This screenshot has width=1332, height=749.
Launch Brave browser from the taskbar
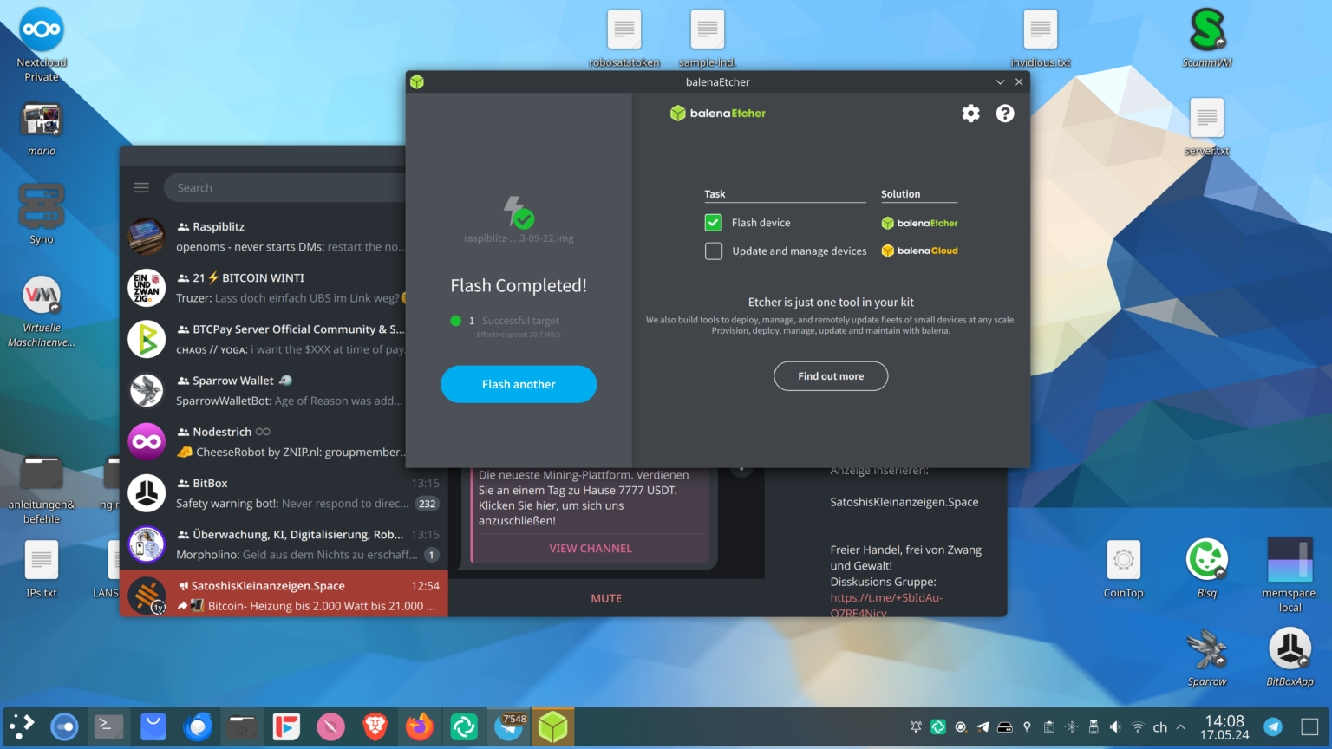point(375,726)
